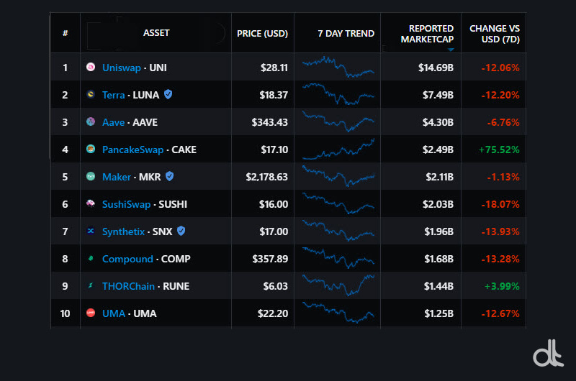Viewport: 576px width, 381px height.
Task: Click the PancakeSwap 7 day trend sparkline
Action: click(338, 149)
